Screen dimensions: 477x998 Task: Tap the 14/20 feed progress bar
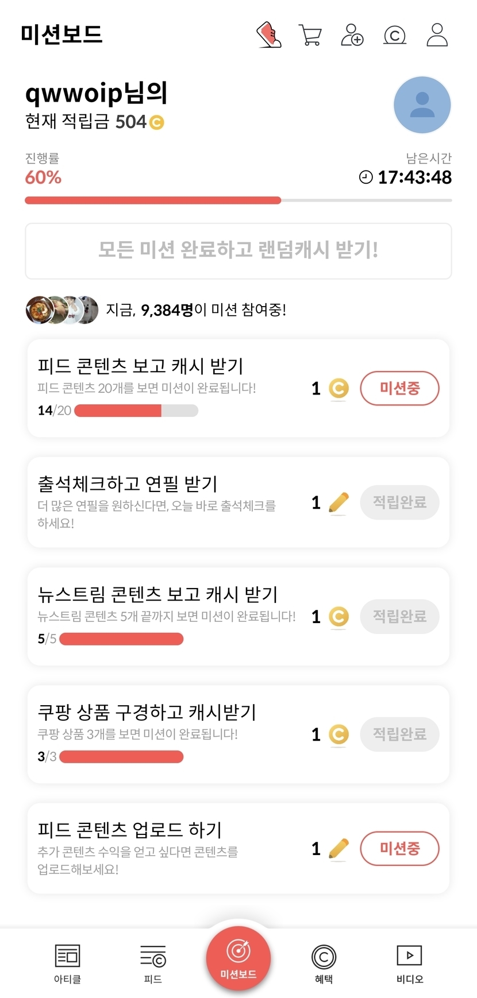pyautogui.click(x=136, y=411)
